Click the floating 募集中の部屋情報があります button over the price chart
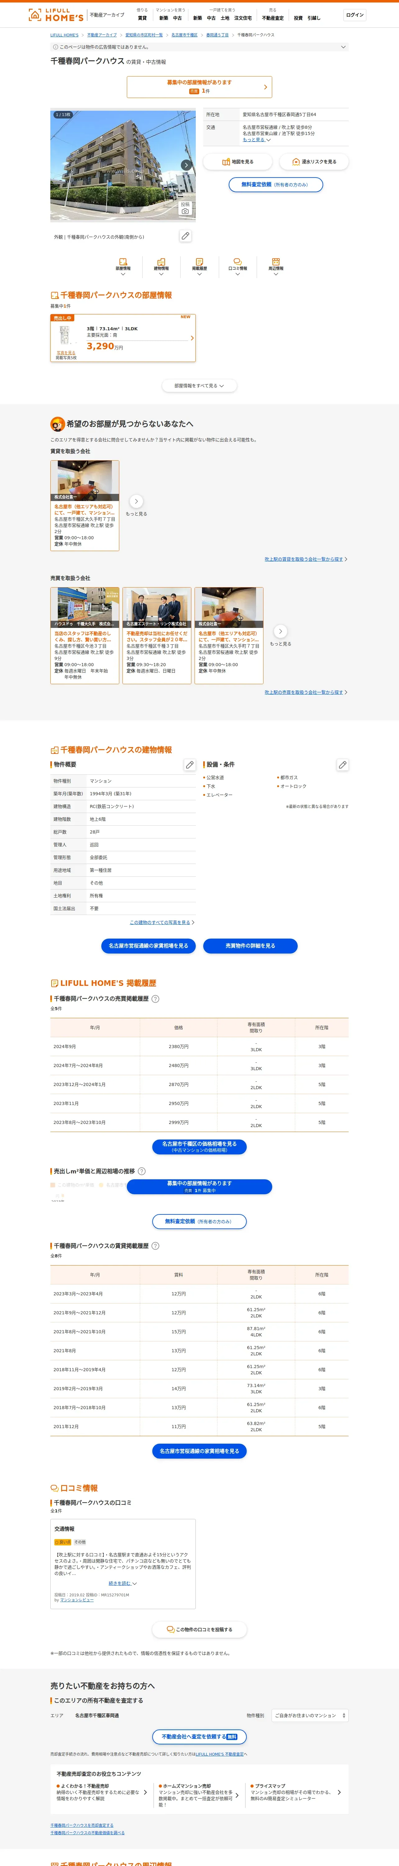 tap(199, 1186)
